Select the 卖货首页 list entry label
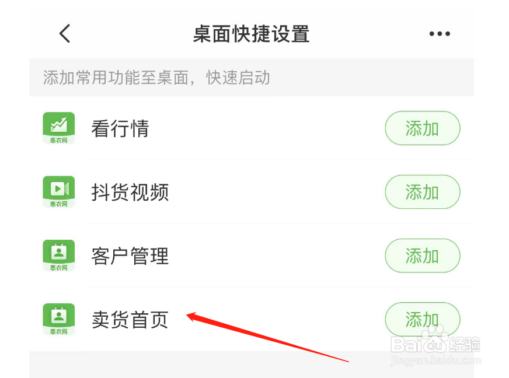Viewport: 509px width, 378px height. tap(130, 320)
